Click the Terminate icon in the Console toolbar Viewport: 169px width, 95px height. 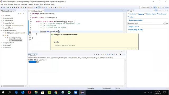95,55
